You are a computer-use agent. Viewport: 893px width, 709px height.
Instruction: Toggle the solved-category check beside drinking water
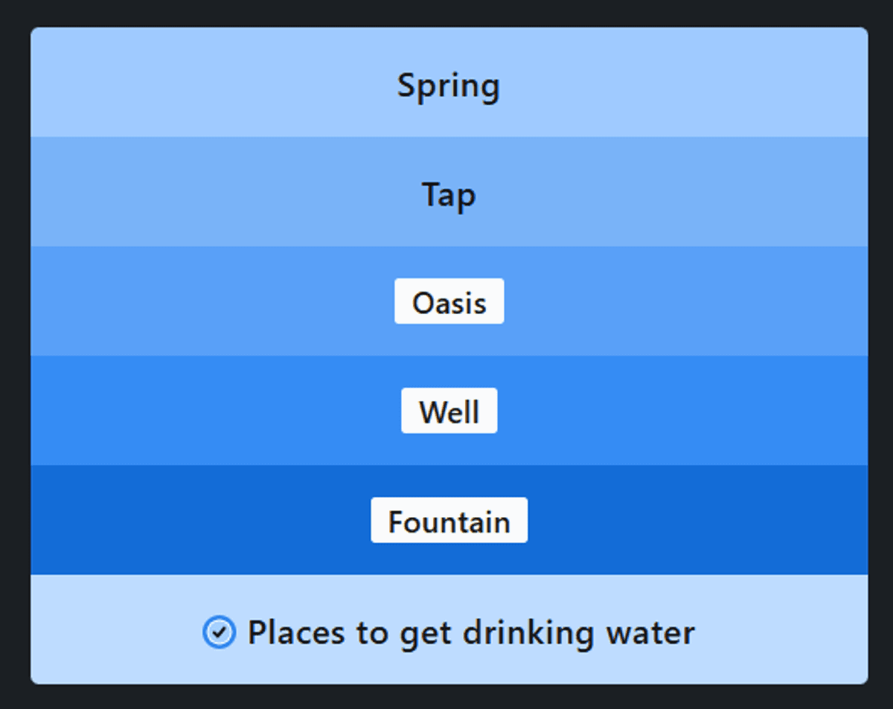[x=219, y=632]
